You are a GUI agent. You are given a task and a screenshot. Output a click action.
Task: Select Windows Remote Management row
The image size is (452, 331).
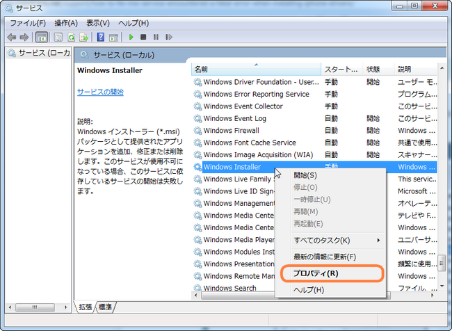coord(234,276)
